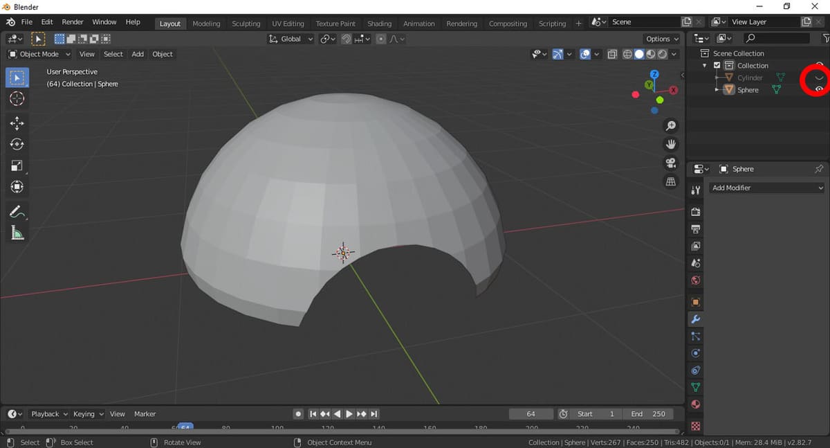Choose the Annotate pencil tool

(x=17, y=212)
